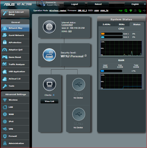Click the Clients count number 4
Viewport: 147px width, 148px height.
coord(54,95)
